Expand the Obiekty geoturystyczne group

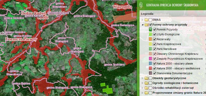[143, 78]
